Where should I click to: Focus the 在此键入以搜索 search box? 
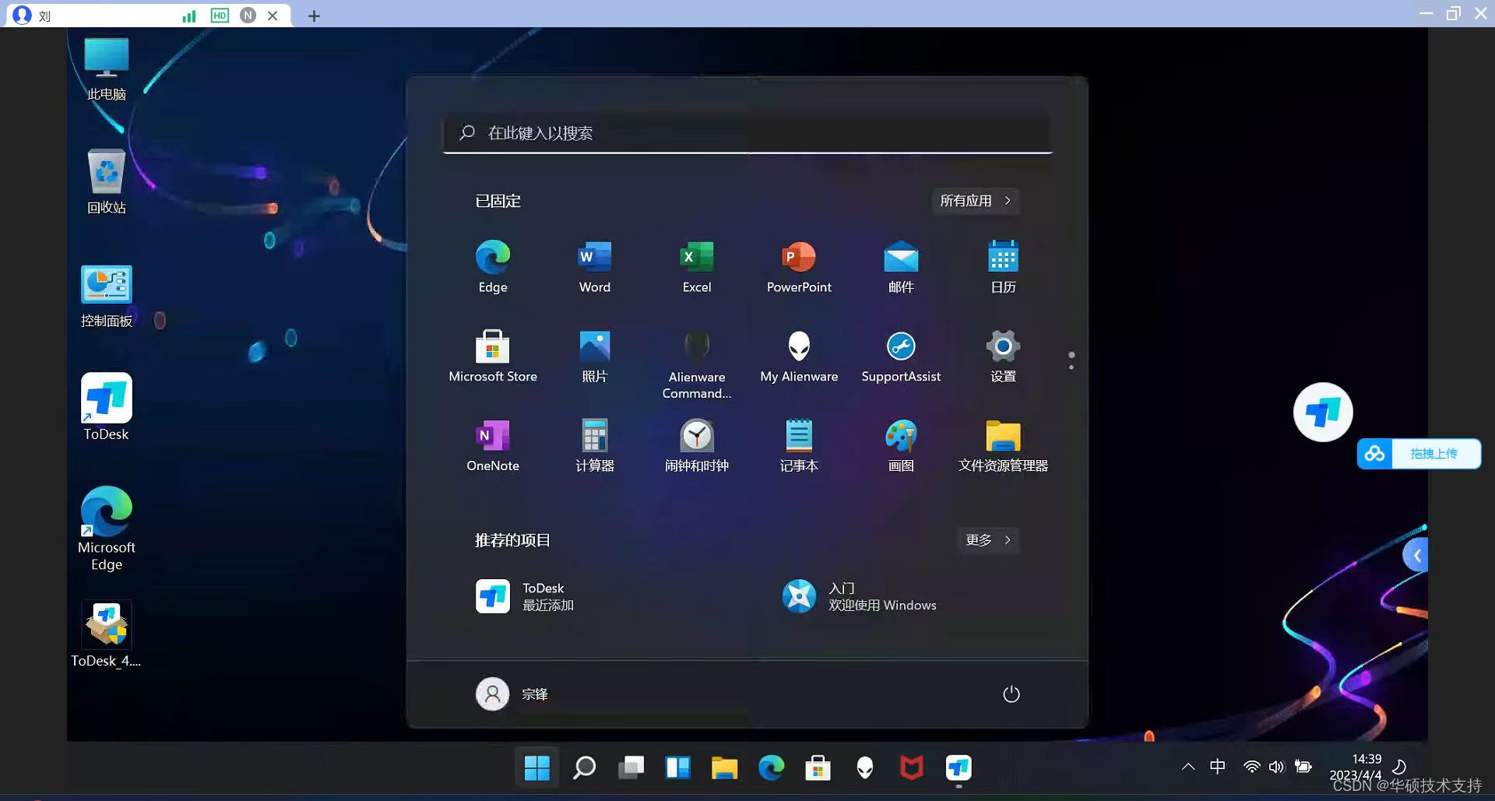click(747, 133)
